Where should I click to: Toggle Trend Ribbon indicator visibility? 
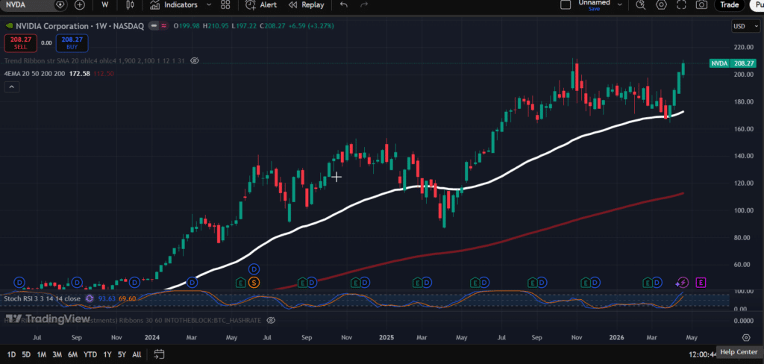point(195,60)
